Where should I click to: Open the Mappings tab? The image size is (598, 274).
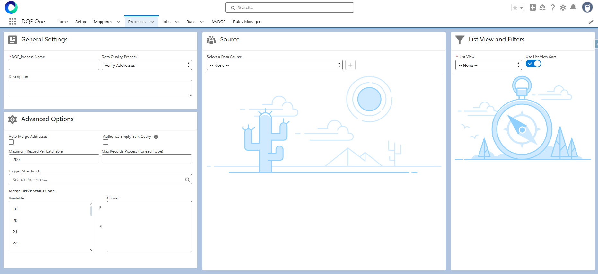[x=103, y=22]
